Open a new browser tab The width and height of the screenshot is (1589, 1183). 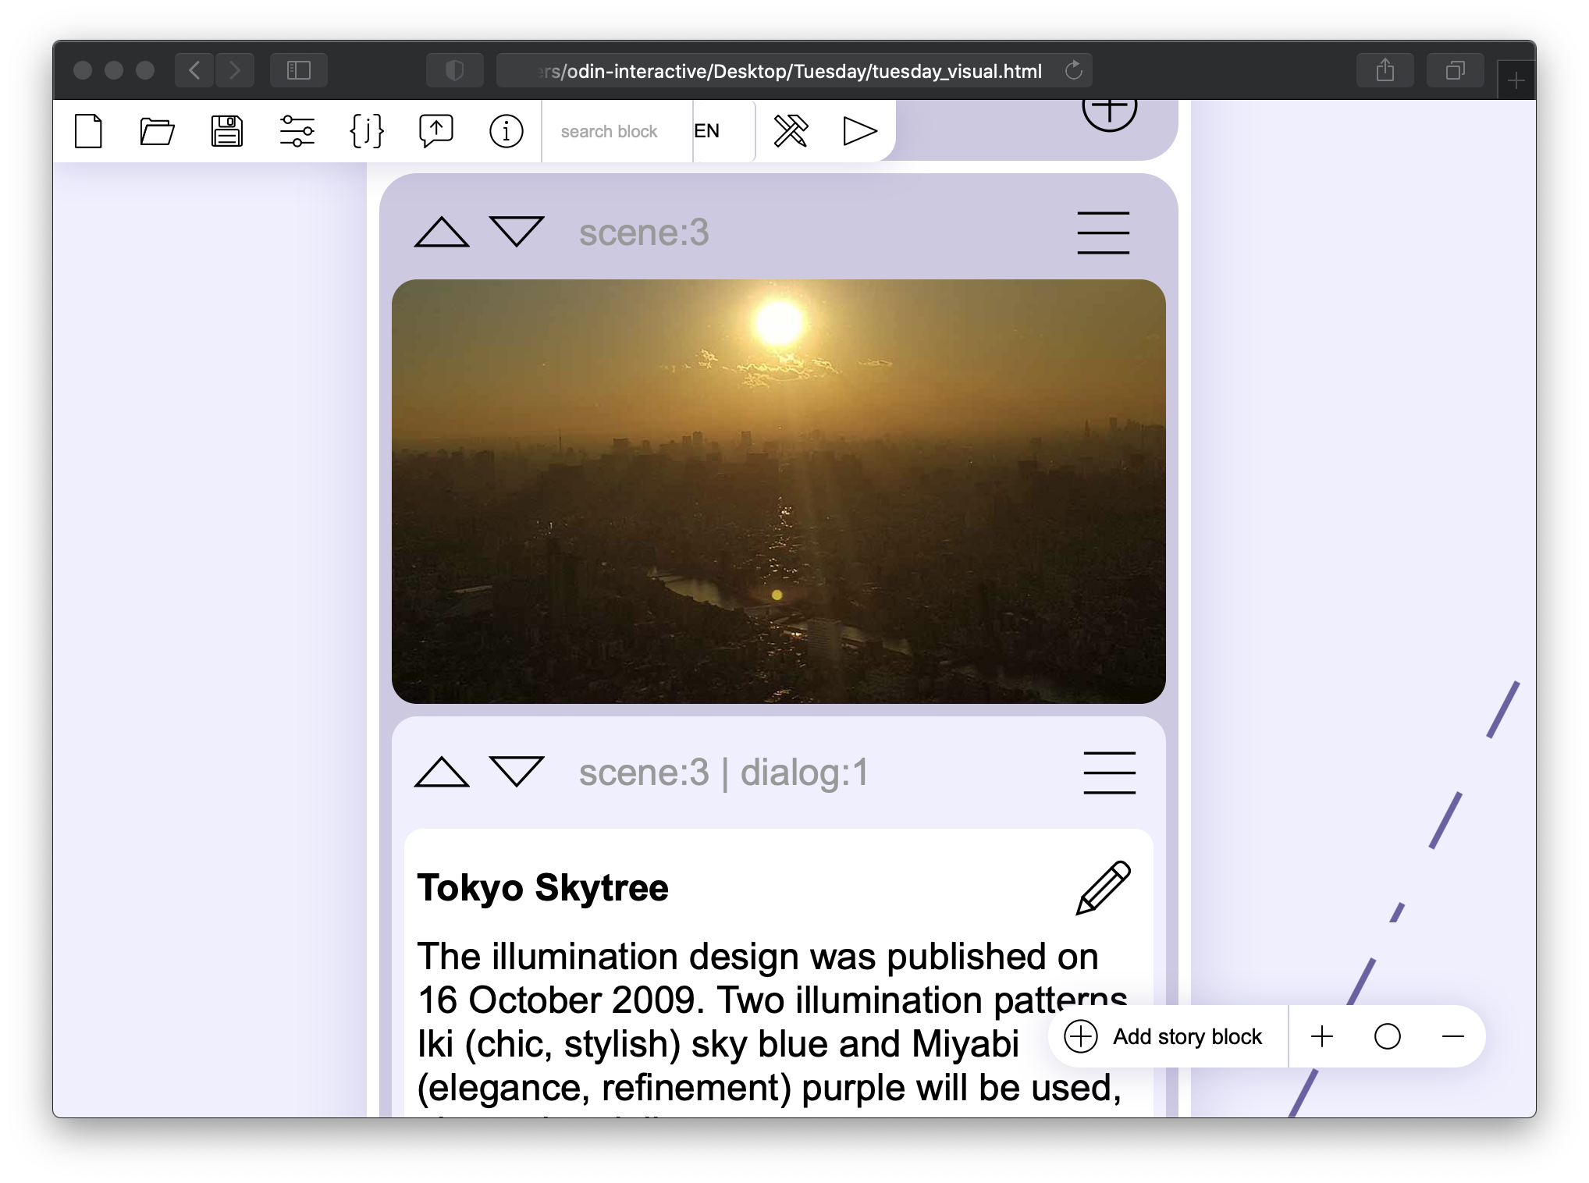(x=1516, y=80)
